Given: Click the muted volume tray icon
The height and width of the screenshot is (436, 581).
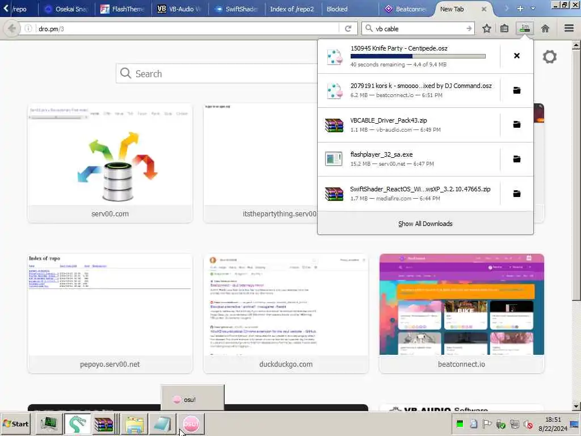Looking at the screenshot, I should click(528, 424).
